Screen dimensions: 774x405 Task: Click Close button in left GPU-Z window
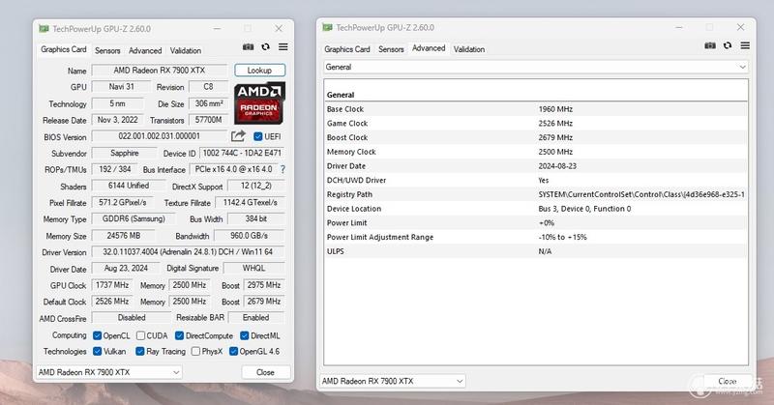[265, 372]
